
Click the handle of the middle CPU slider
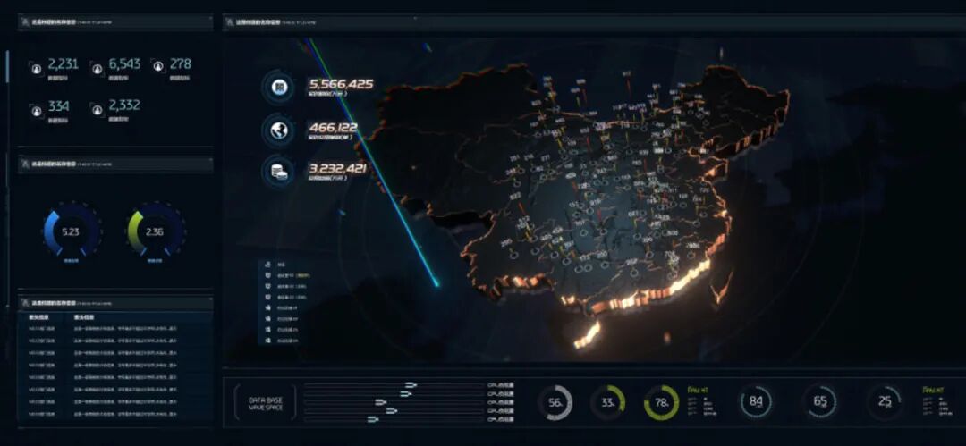pos(381,402)
